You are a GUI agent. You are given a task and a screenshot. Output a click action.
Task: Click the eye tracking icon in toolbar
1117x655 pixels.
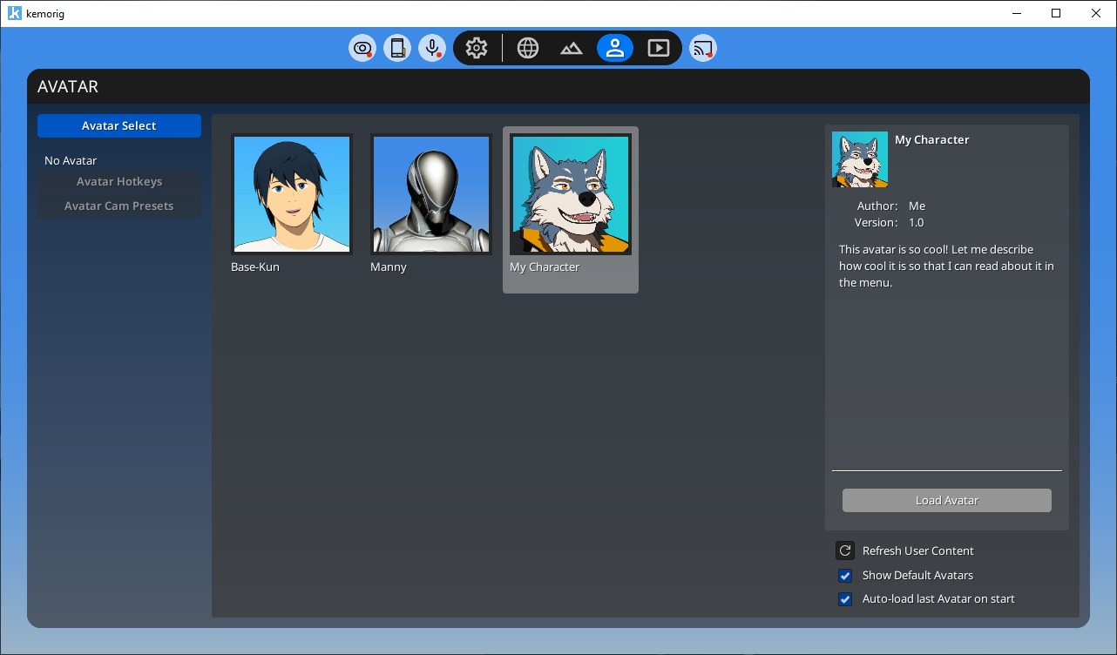click(362, 48)
